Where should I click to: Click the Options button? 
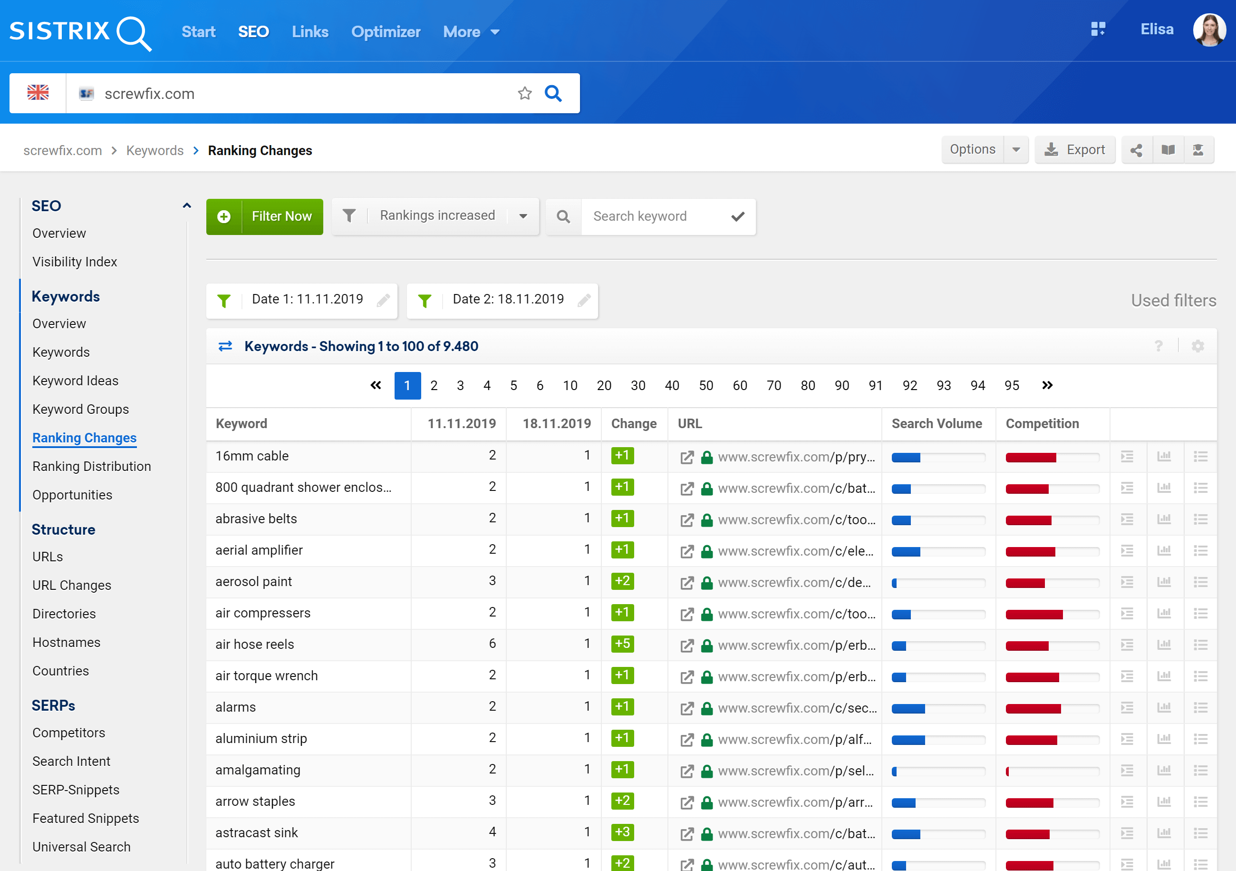972,150
